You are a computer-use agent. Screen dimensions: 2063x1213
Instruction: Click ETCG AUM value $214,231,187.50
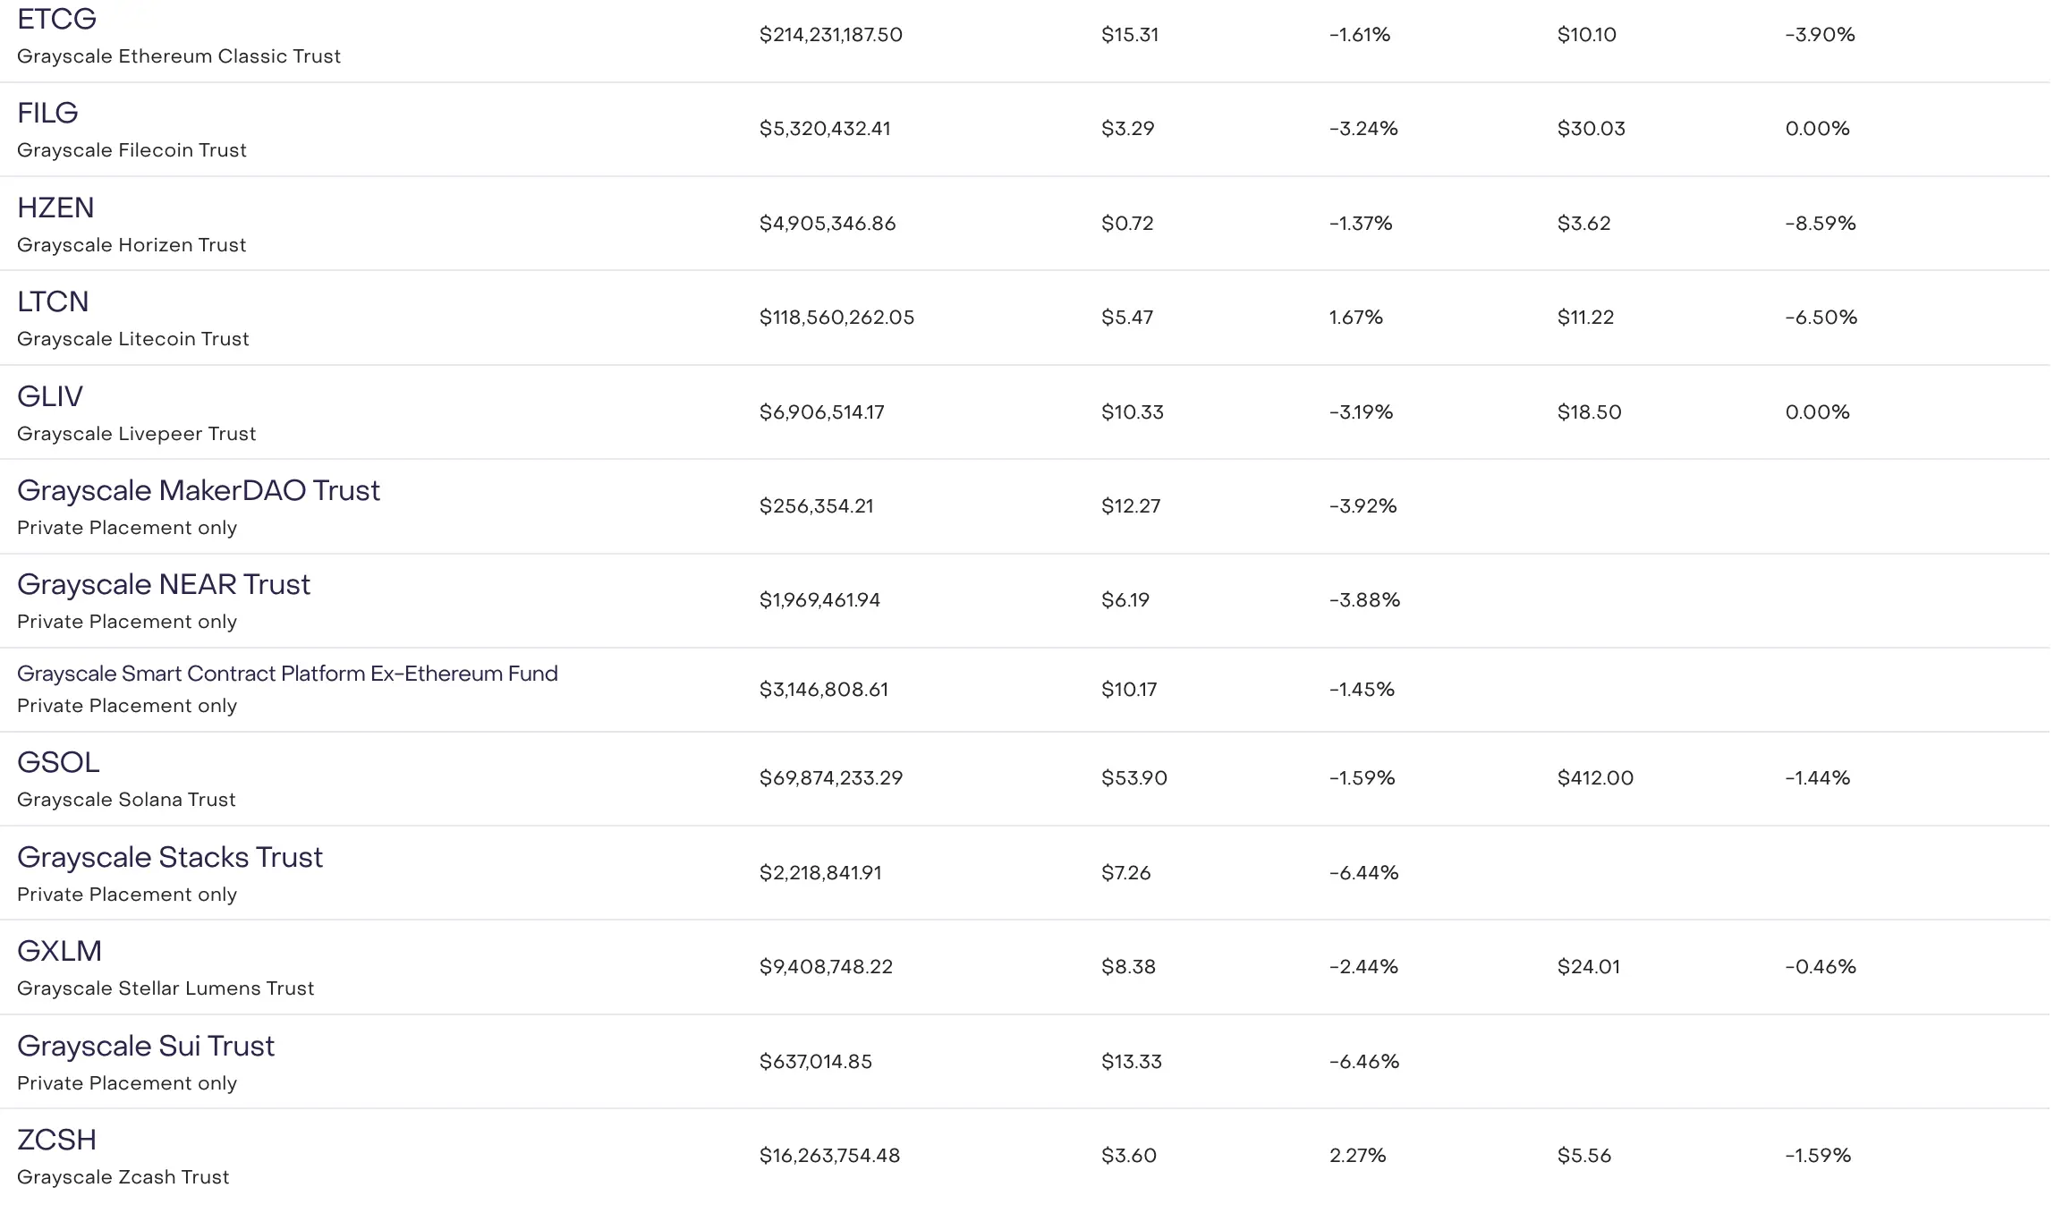[830, 35]
